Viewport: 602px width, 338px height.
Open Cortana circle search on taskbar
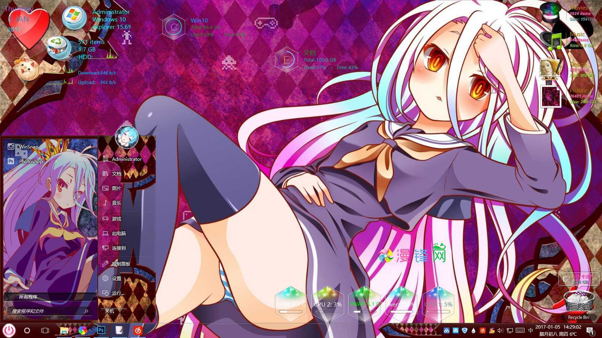pyautogui.click(x=27, y=330)
